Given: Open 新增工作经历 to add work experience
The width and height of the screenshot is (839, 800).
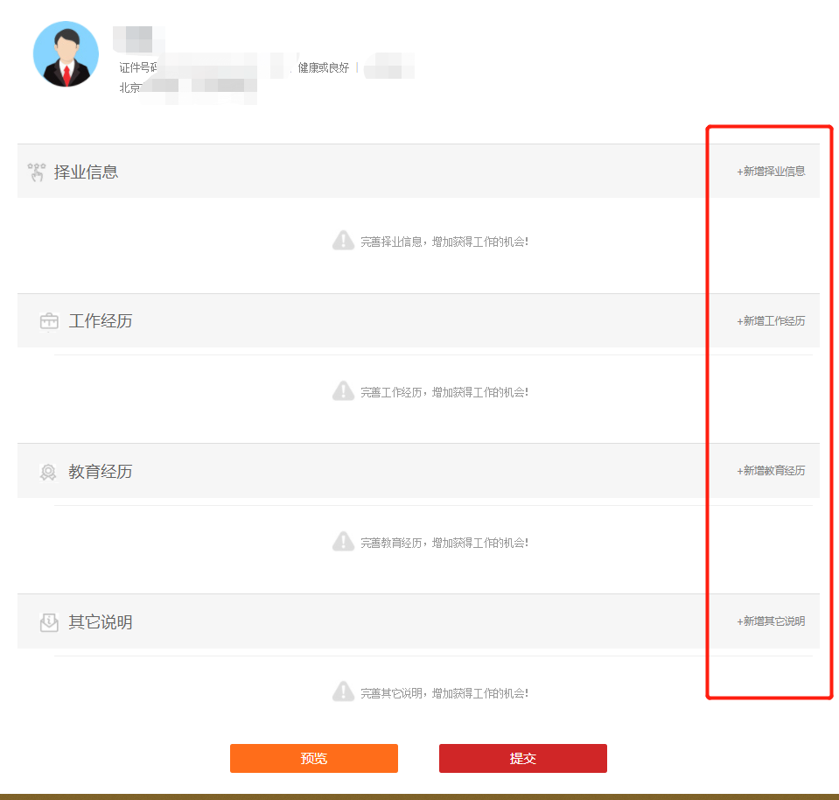Looking at the screenshot, I should [767, 320].
